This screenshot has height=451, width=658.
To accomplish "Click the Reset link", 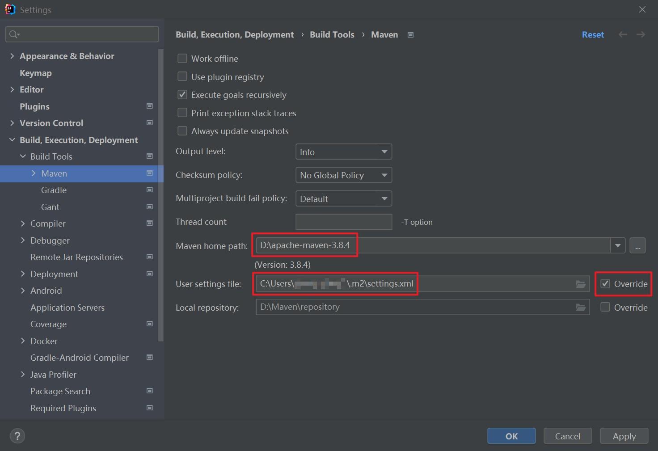I will point(593,34).
